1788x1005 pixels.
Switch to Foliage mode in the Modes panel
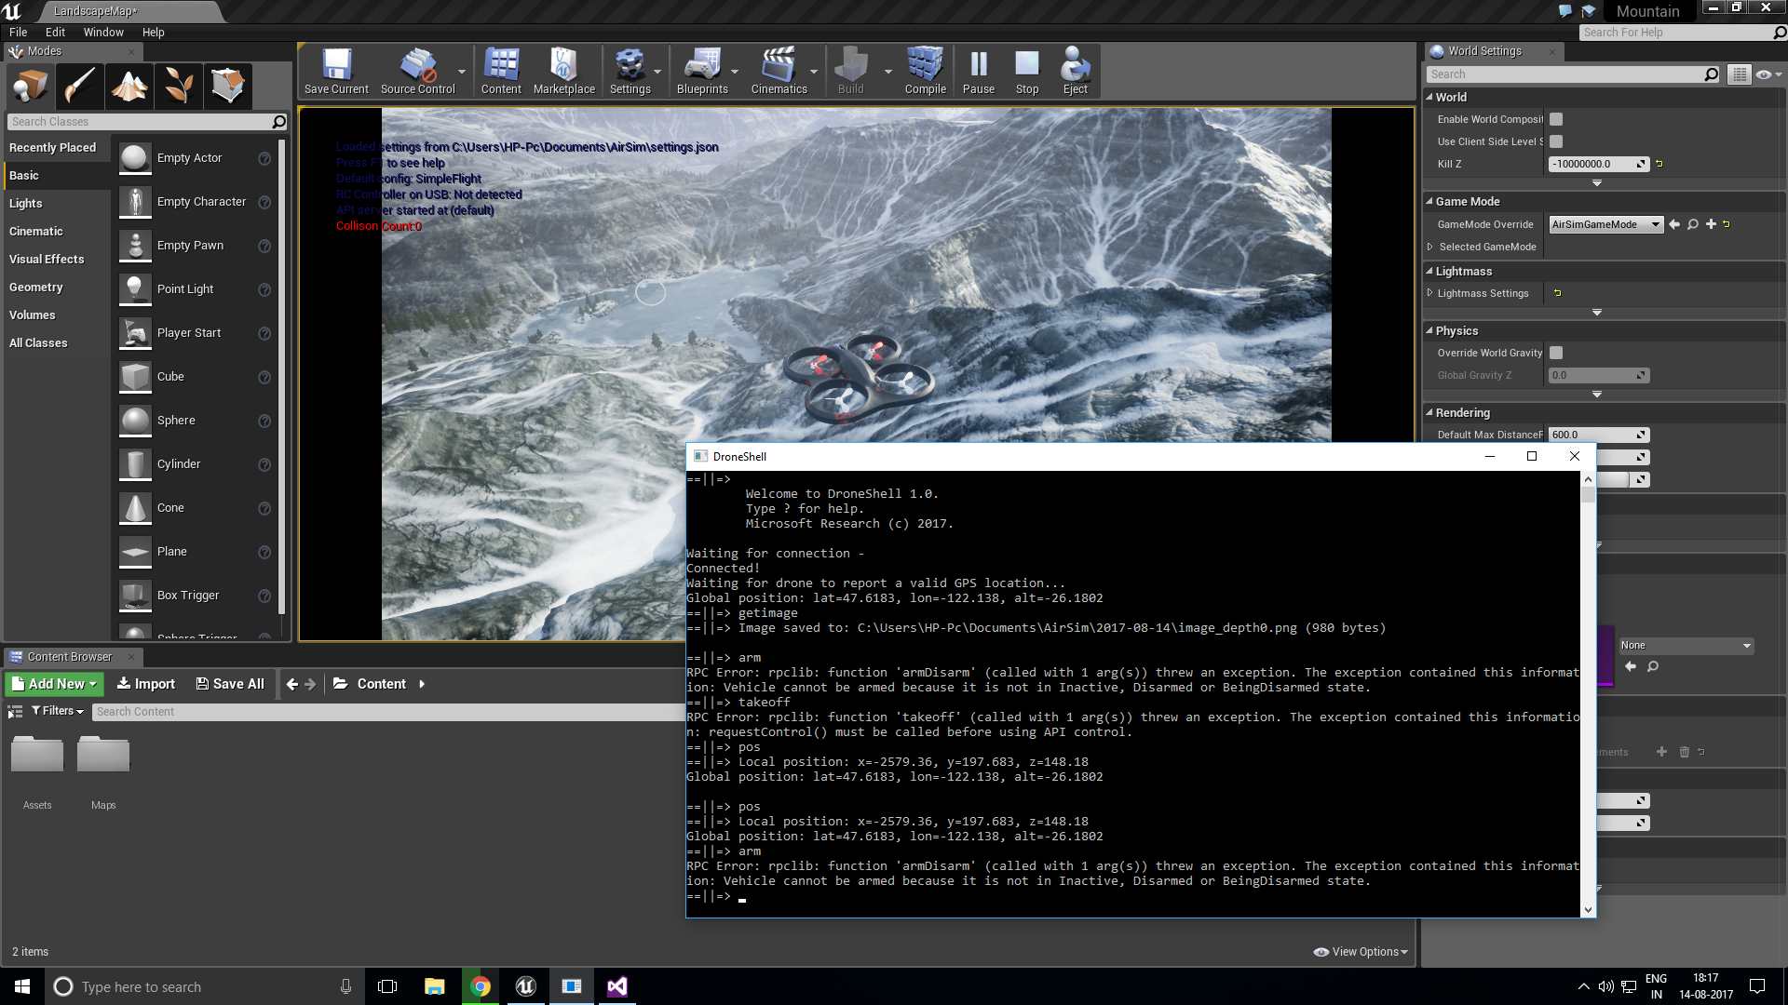click(x=179, y=86)
